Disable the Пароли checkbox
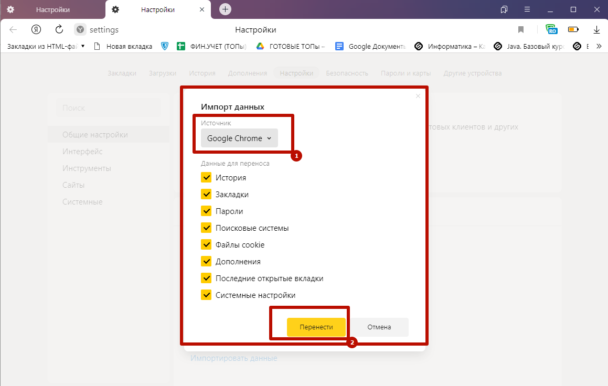 pyautogui.click(x=206, y=211)
